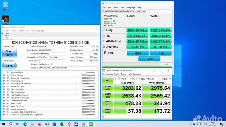The width and height of the screenshot is (226, 127).
Task: Click the Firmware field 10604106
Action: click(x=52, y=47)
